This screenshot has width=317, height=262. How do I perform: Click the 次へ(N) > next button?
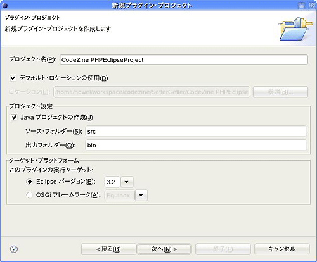(x=164, y=249)
